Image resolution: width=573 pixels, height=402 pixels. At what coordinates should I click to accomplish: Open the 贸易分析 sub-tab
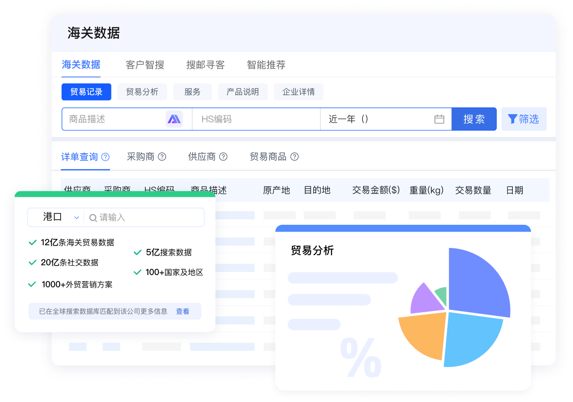[x=142, y=92]
